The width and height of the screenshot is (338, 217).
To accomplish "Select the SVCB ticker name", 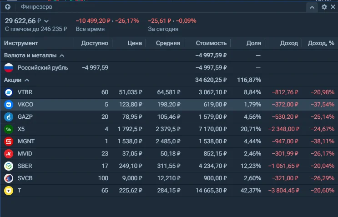I will (x=25, y=178).
